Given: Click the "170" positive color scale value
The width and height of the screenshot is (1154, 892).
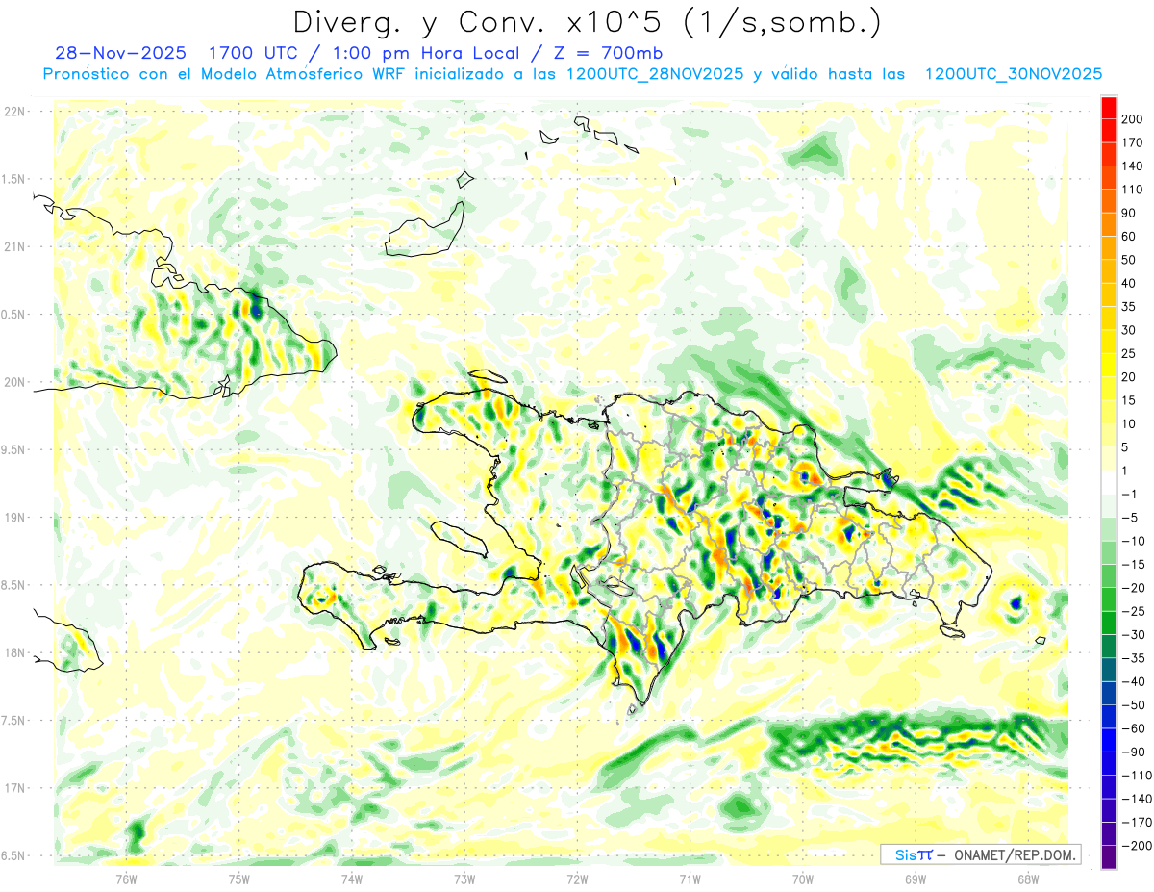Looking at the screenshot, I should click(1133, 142).
